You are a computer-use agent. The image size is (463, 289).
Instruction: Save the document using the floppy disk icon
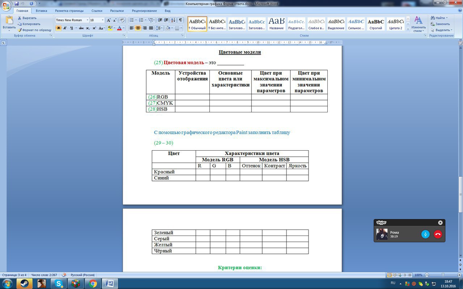pos(16,4)
